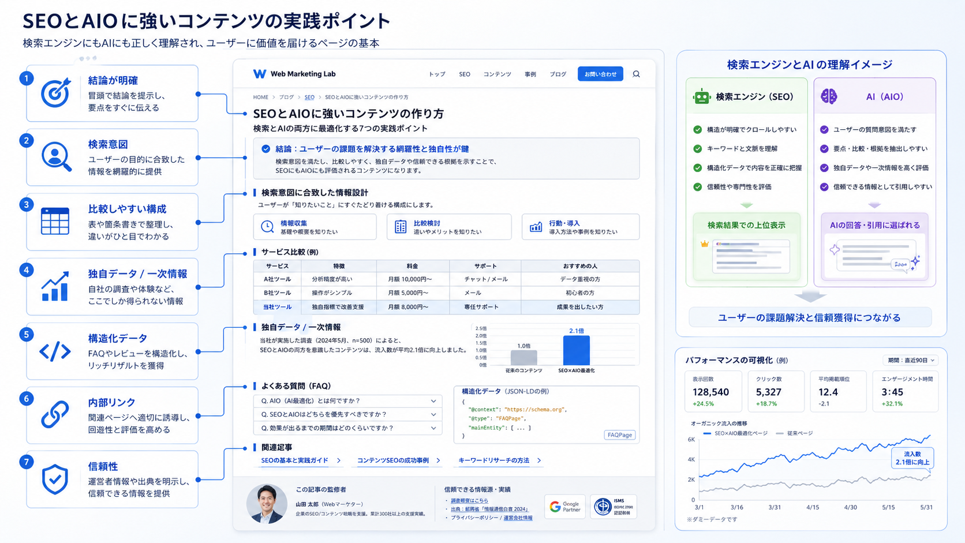Screen dimensions: 965x543
Task: Click the code brackets icon beside 構造化データ
Action: point(55,351)
